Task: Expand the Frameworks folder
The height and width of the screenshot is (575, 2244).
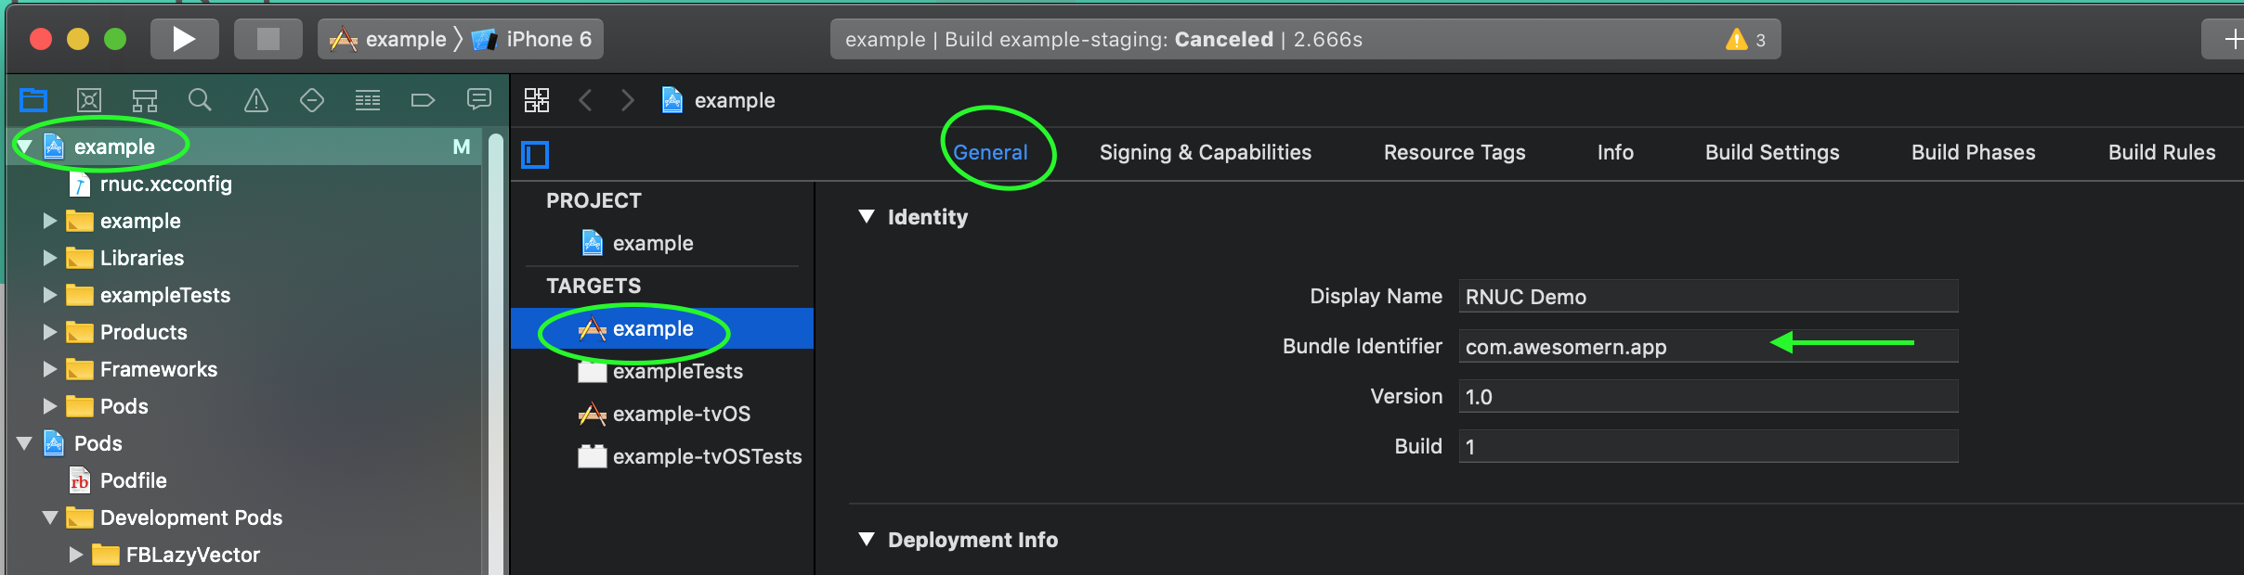Action: point(50,369)
